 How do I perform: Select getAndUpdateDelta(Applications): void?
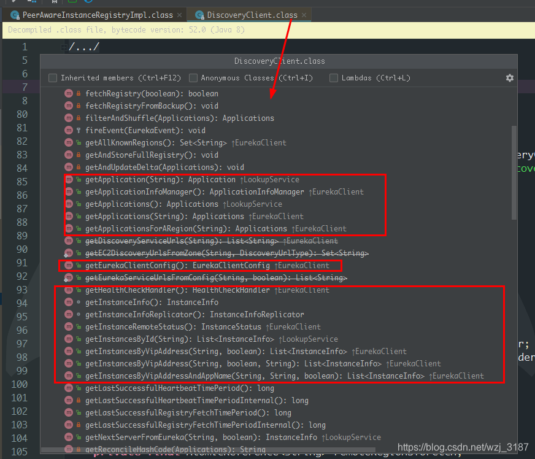(165, 168)
